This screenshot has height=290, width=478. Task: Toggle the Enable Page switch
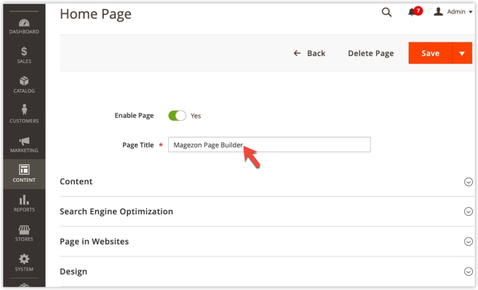point(177,116)
